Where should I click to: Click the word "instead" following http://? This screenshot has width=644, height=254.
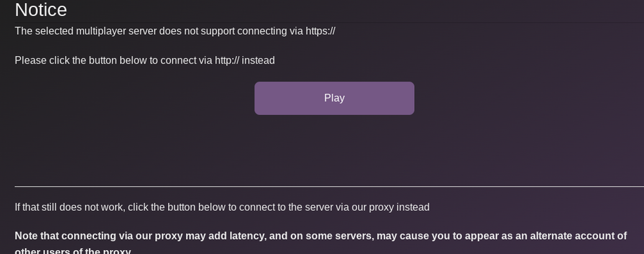(258, 60)
